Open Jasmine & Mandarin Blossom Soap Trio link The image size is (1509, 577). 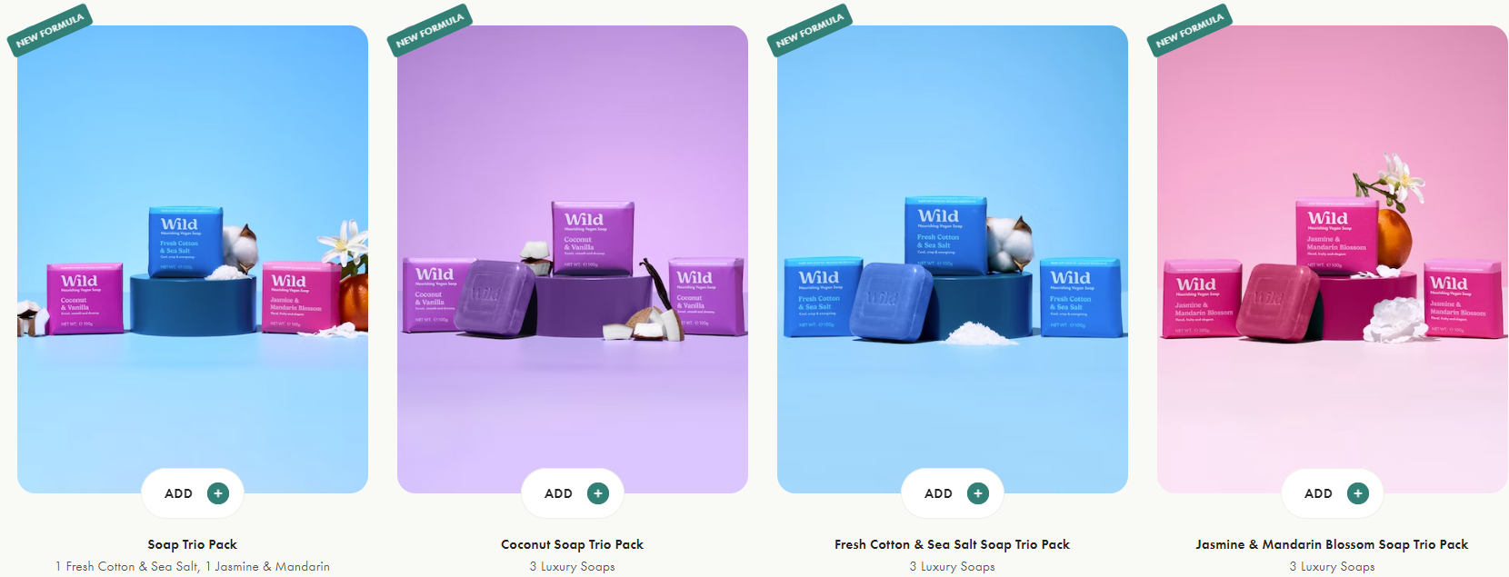1333,544
